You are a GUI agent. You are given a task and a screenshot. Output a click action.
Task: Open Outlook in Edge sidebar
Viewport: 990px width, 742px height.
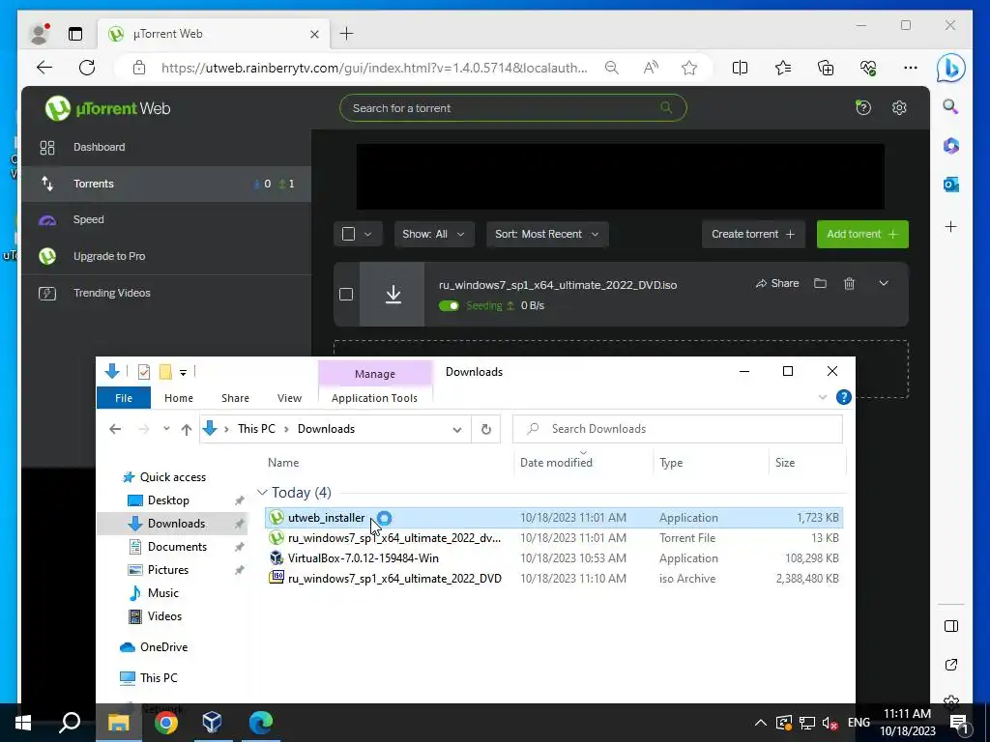point(951,185)
